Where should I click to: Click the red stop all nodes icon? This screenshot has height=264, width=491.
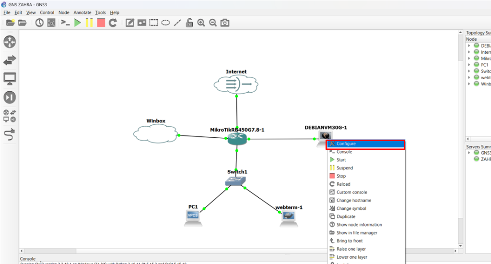pyautogui.click(x=101, y=23)
